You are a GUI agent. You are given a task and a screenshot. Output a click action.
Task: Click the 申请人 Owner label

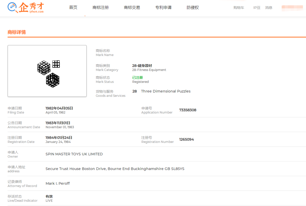pos(13,154)
